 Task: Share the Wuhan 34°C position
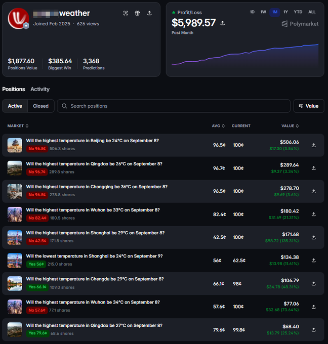[314, 307]
